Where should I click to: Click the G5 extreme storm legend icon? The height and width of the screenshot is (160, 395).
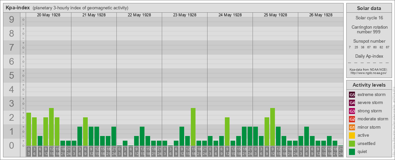(352, 95)
